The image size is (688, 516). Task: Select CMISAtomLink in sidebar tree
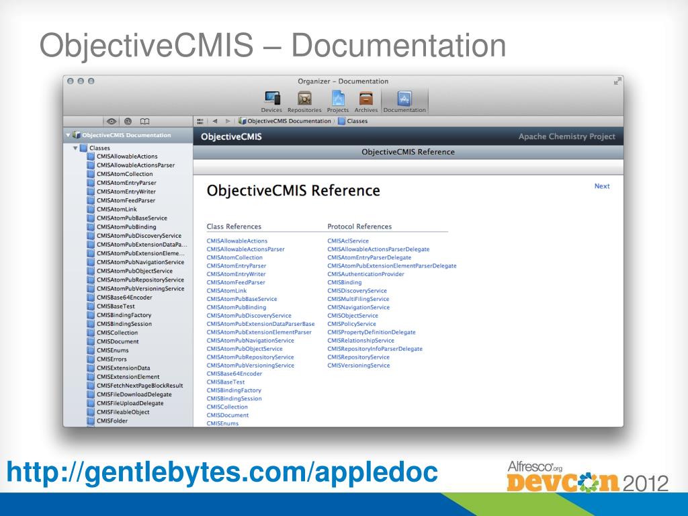point(112,210)
